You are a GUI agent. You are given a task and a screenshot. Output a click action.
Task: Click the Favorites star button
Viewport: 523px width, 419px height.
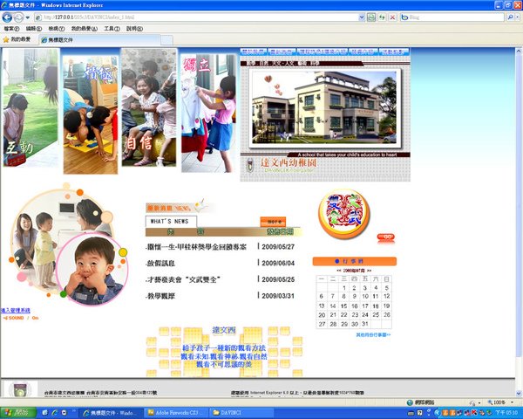click(x=17, y=39)
